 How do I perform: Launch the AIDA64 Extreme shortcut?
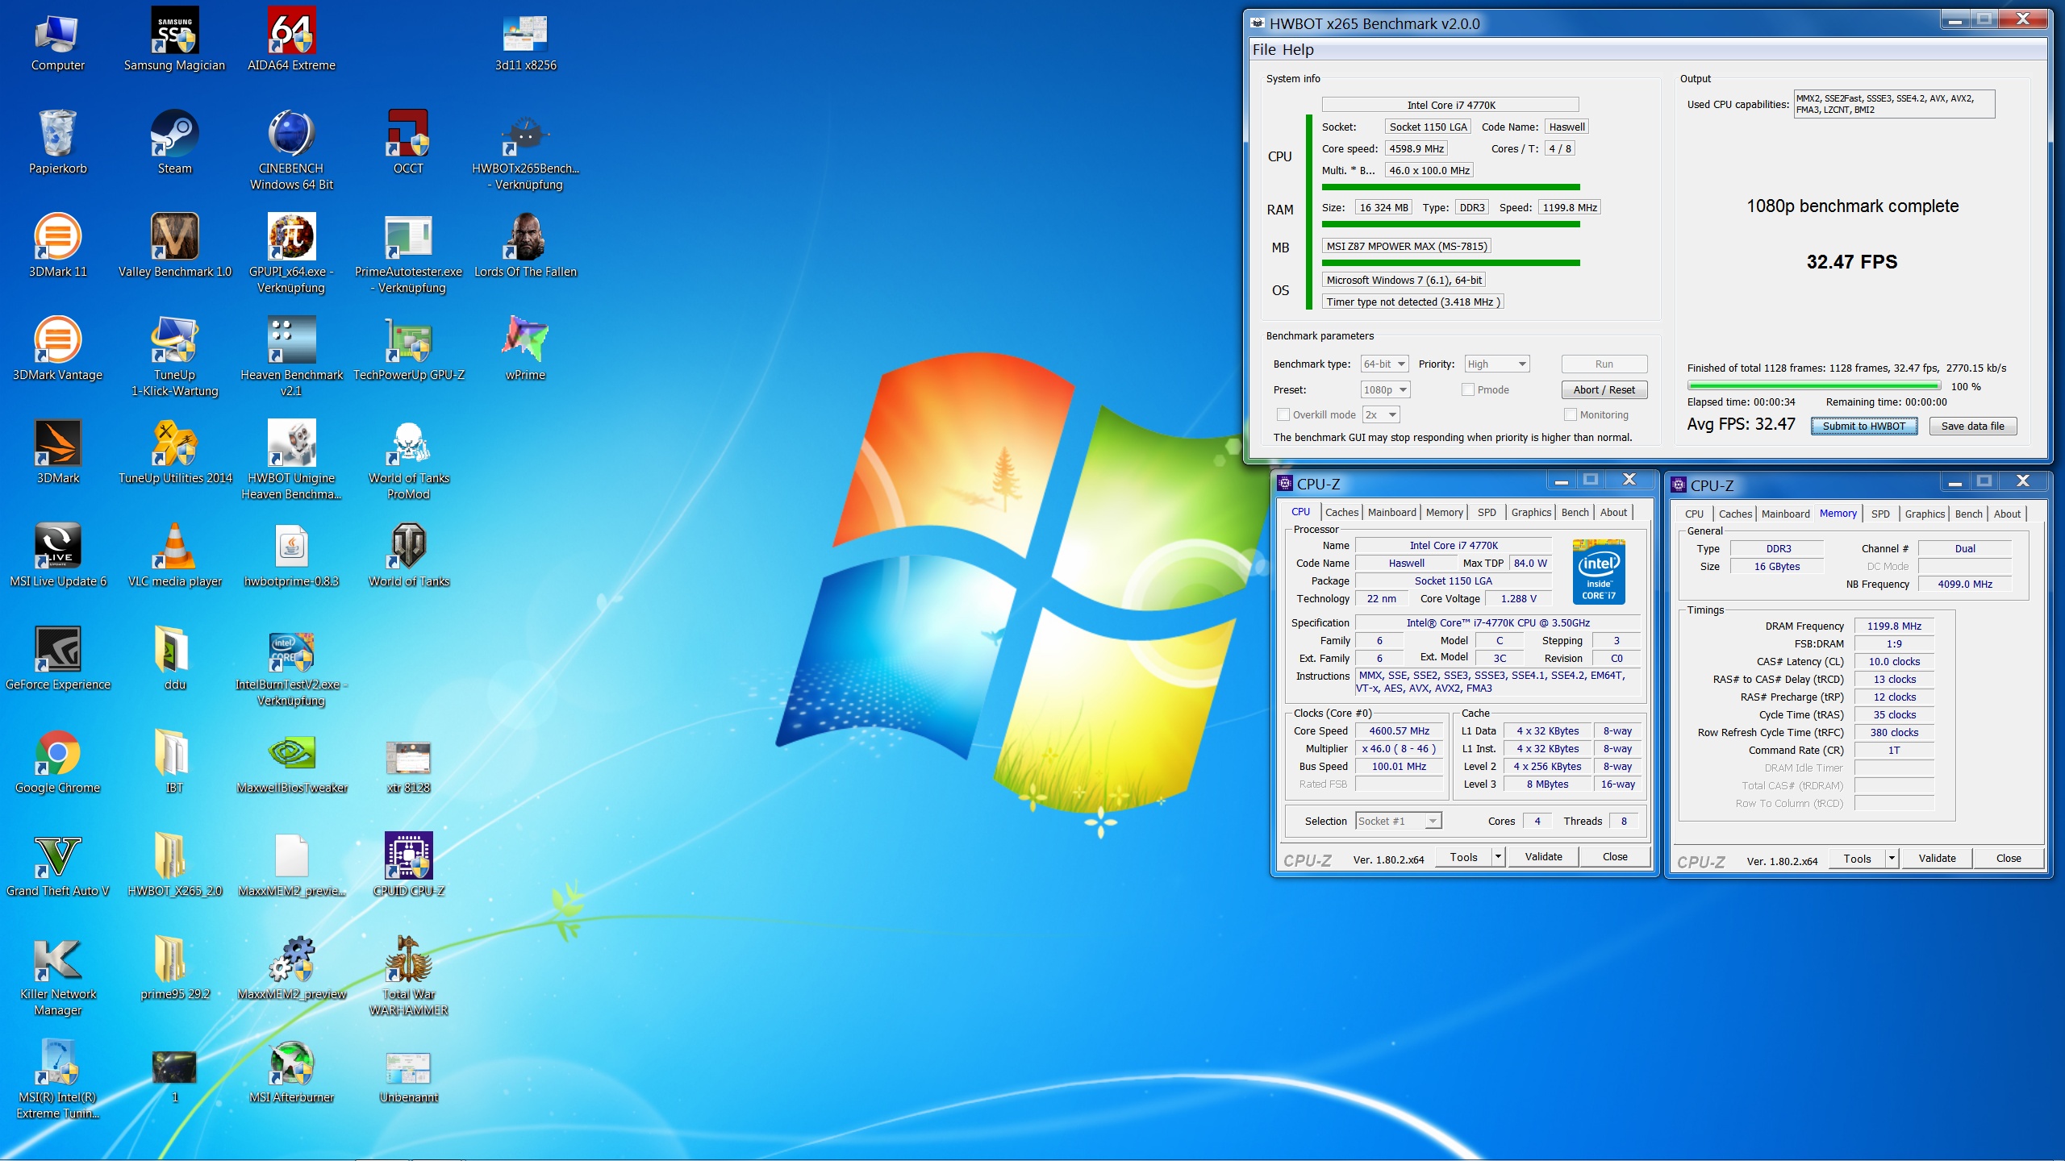(x=291, y=40)
